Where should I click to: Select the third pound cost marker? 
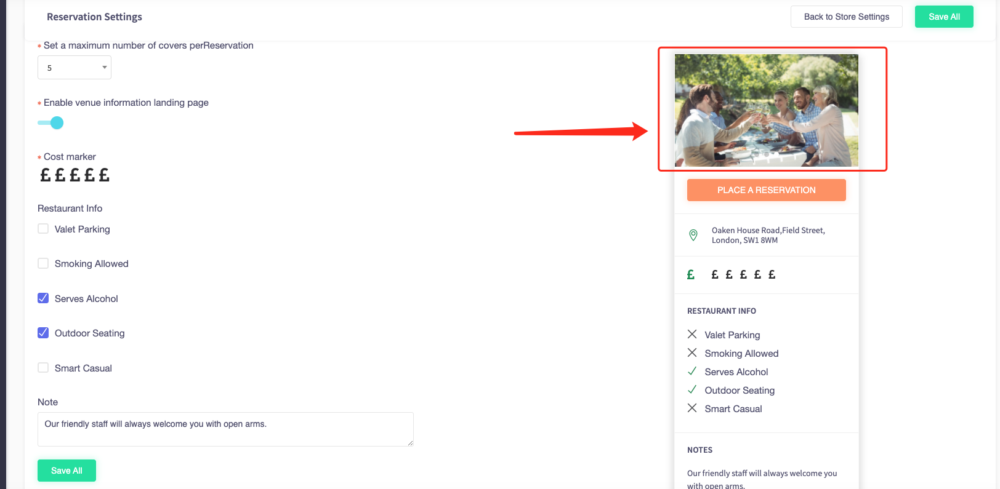[75, 175]
